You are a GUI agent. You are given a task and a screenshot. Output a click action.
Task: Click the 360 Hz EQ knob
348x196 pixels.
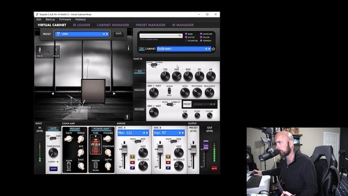point(177,76)
